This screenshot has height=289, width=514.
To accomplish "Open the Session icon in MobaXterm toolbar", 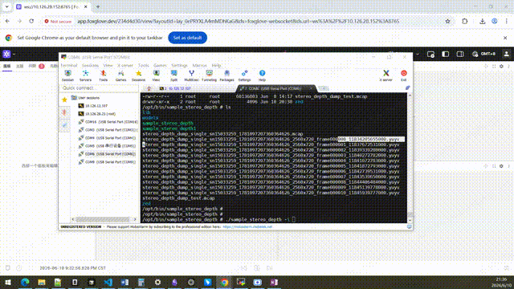I will 67,75.
